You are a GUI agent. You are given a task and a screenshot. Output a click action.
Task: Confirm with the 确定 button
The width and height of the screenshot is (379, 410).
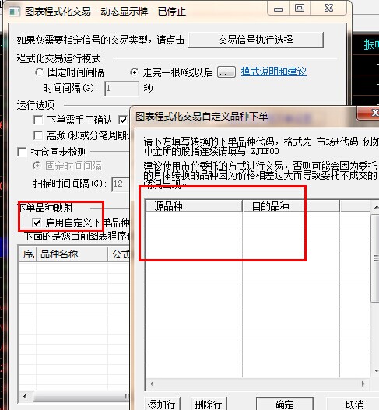285,404
